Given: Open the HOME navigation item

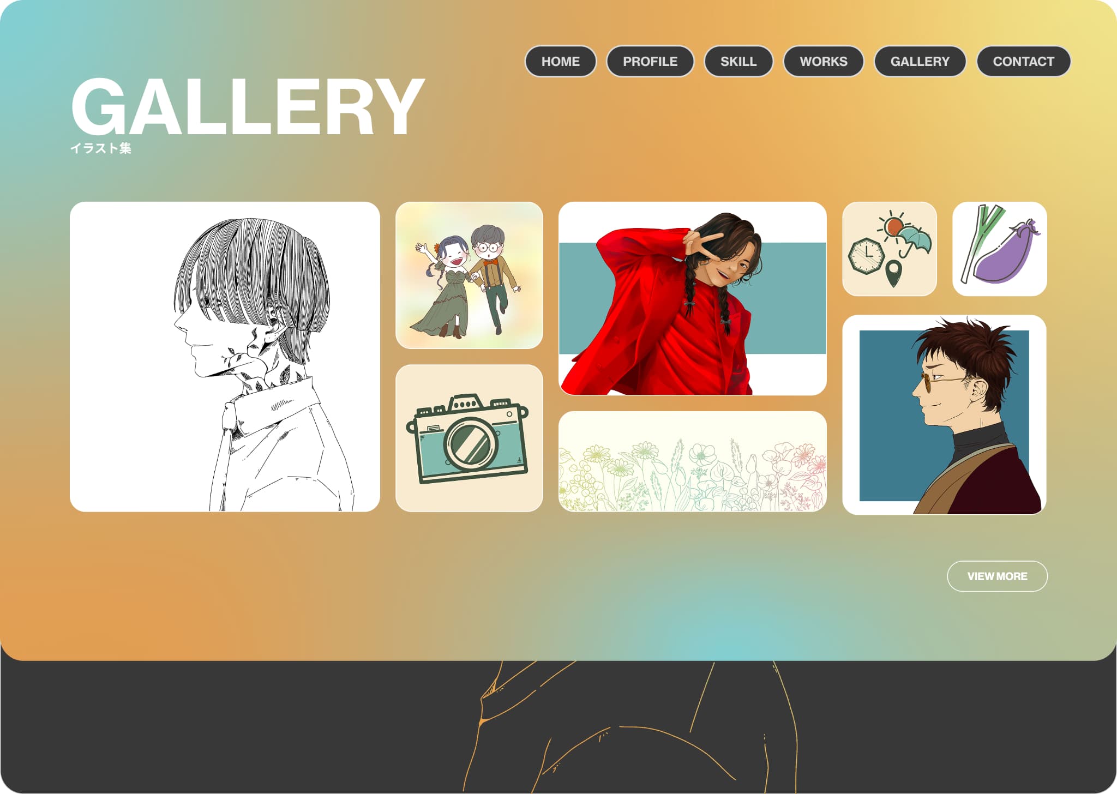Looking at the screenshot, I should [560, 61].
